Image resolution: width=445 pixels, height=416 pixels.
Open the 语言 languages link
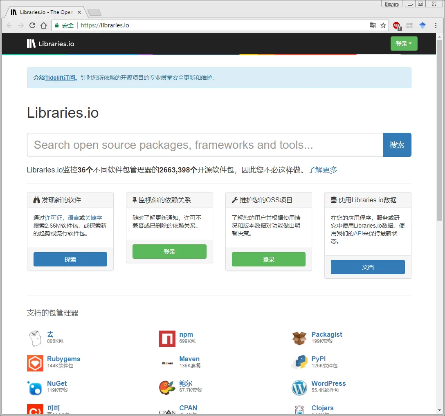(73, 218)
